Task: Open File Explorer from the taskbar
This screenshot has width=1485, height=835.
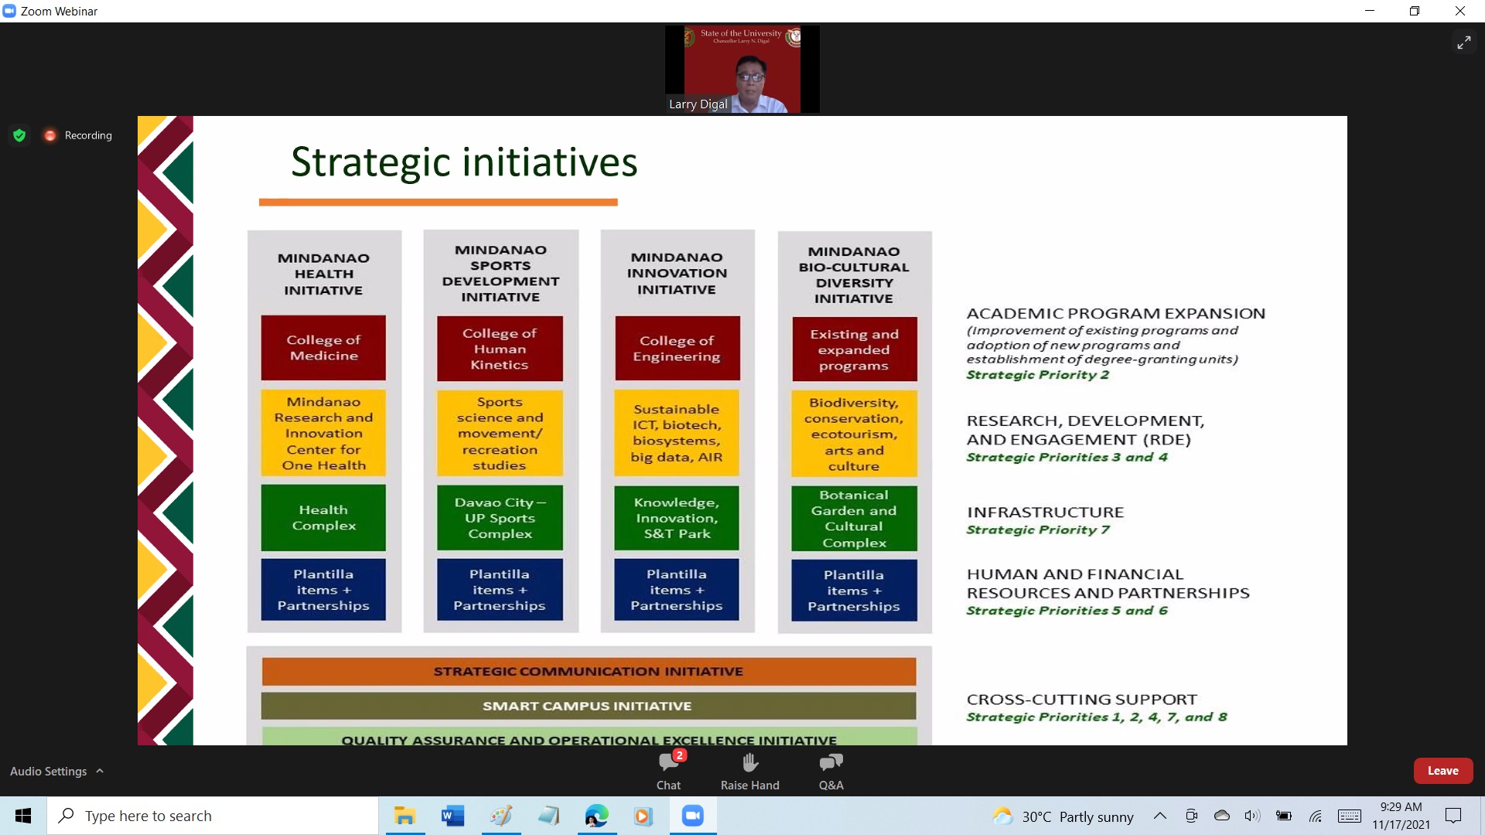Action: tap(405, 816)
